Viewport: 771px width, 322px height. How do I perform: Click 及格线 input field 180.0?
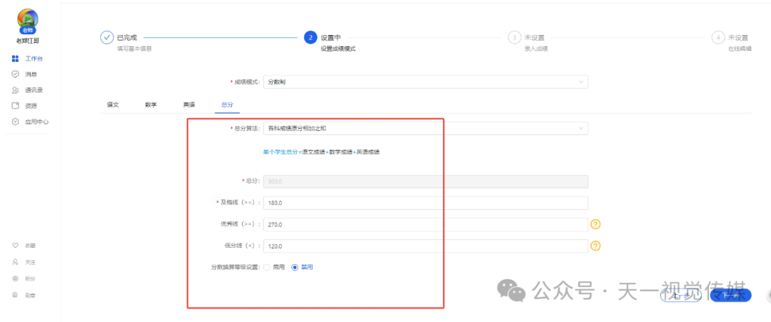425,203
